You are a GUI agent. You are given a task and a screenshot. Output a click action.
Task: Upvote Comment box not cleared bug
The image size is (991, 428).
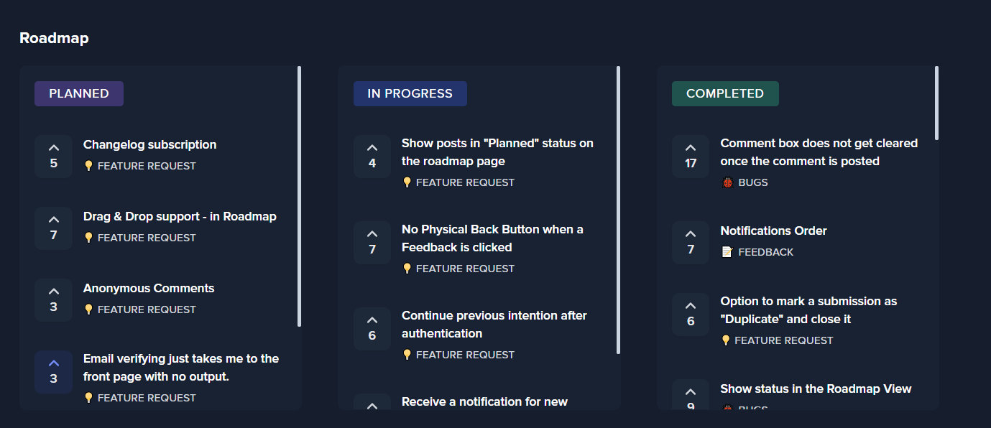[x=691, y=156]
